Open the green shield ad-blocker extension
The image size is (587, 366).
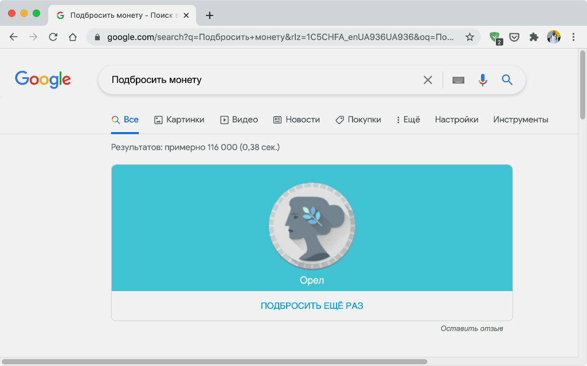495,37
